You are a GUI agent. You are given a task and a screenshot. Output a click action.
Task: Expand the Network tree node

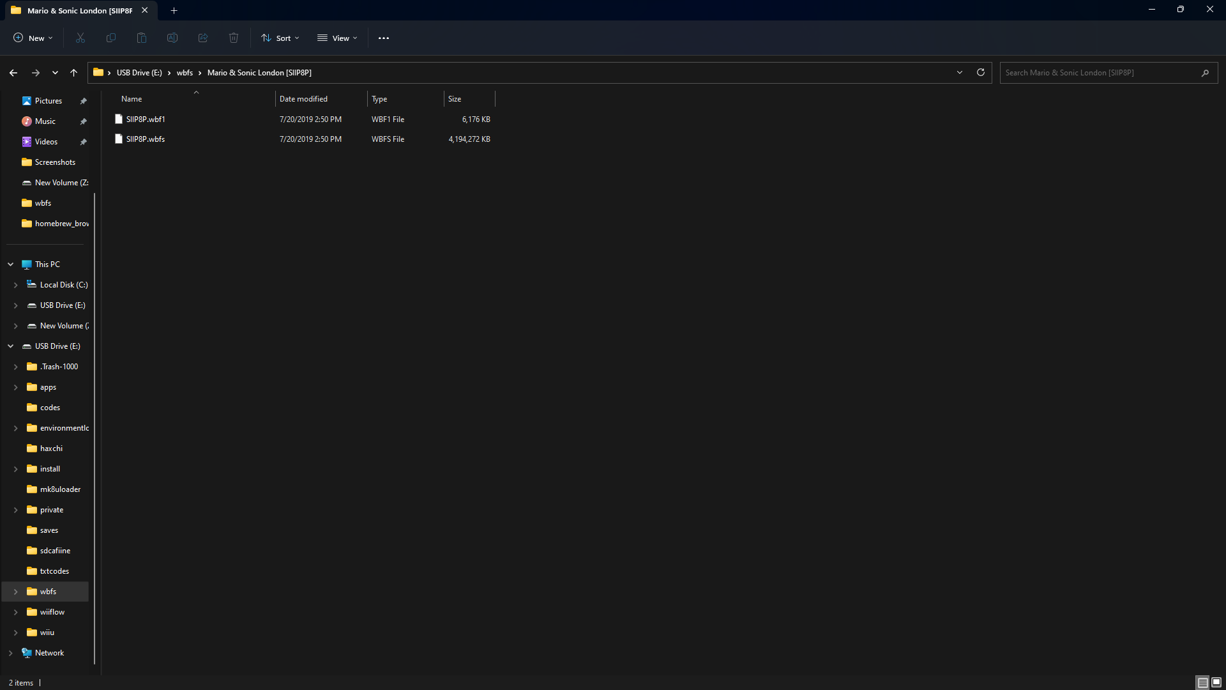pyautogui.click(x=11, y=653)
